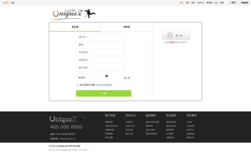This screenshot has height=152, width=251.
Task: Focus the 设置密码 input field
Action: coord(100,60)
